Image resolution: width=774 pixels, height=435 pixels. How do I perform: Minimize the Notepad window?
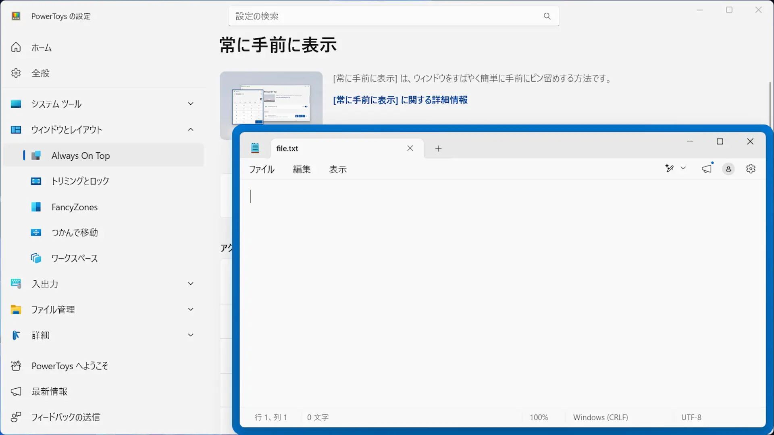coord(690,141)
